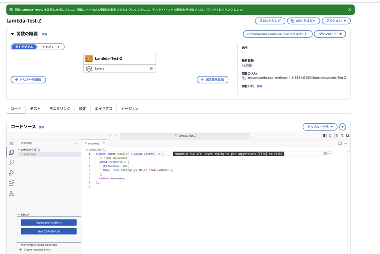Select the JS icon beside index.mjs in Explorer

point(21,154)
